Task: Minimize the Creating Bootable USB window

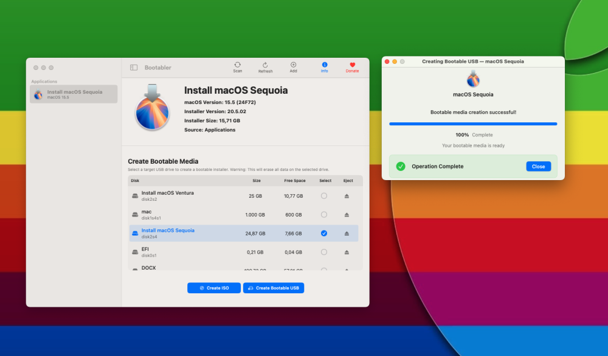Action: [395, 61]
